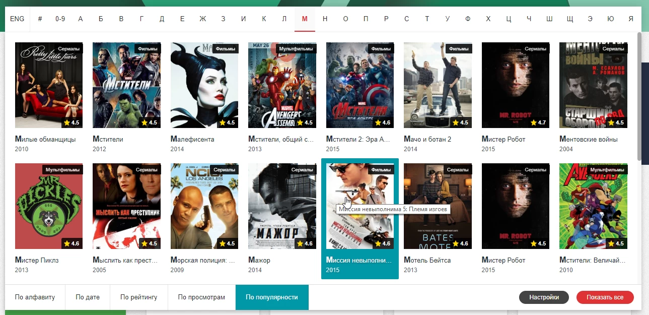This screenshot has width=649, height=315.
Task: Select the По популярности sorting tab
Action: [x=272, y=297]
